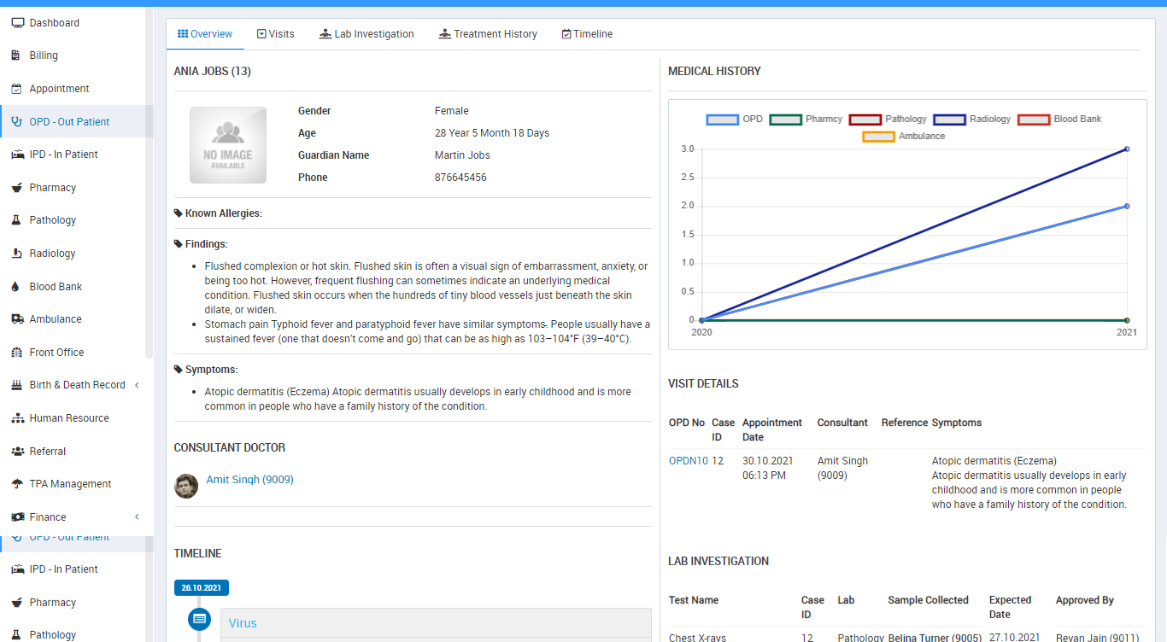
Task: Expand the Finance submenu chevron
Action: point(137,517)
